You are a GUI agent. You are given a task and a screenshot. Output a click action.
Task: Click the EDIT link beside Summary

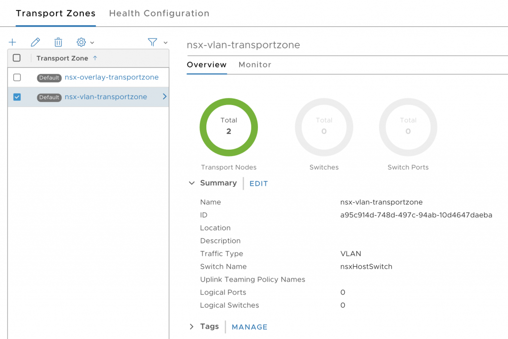[258, 183]
